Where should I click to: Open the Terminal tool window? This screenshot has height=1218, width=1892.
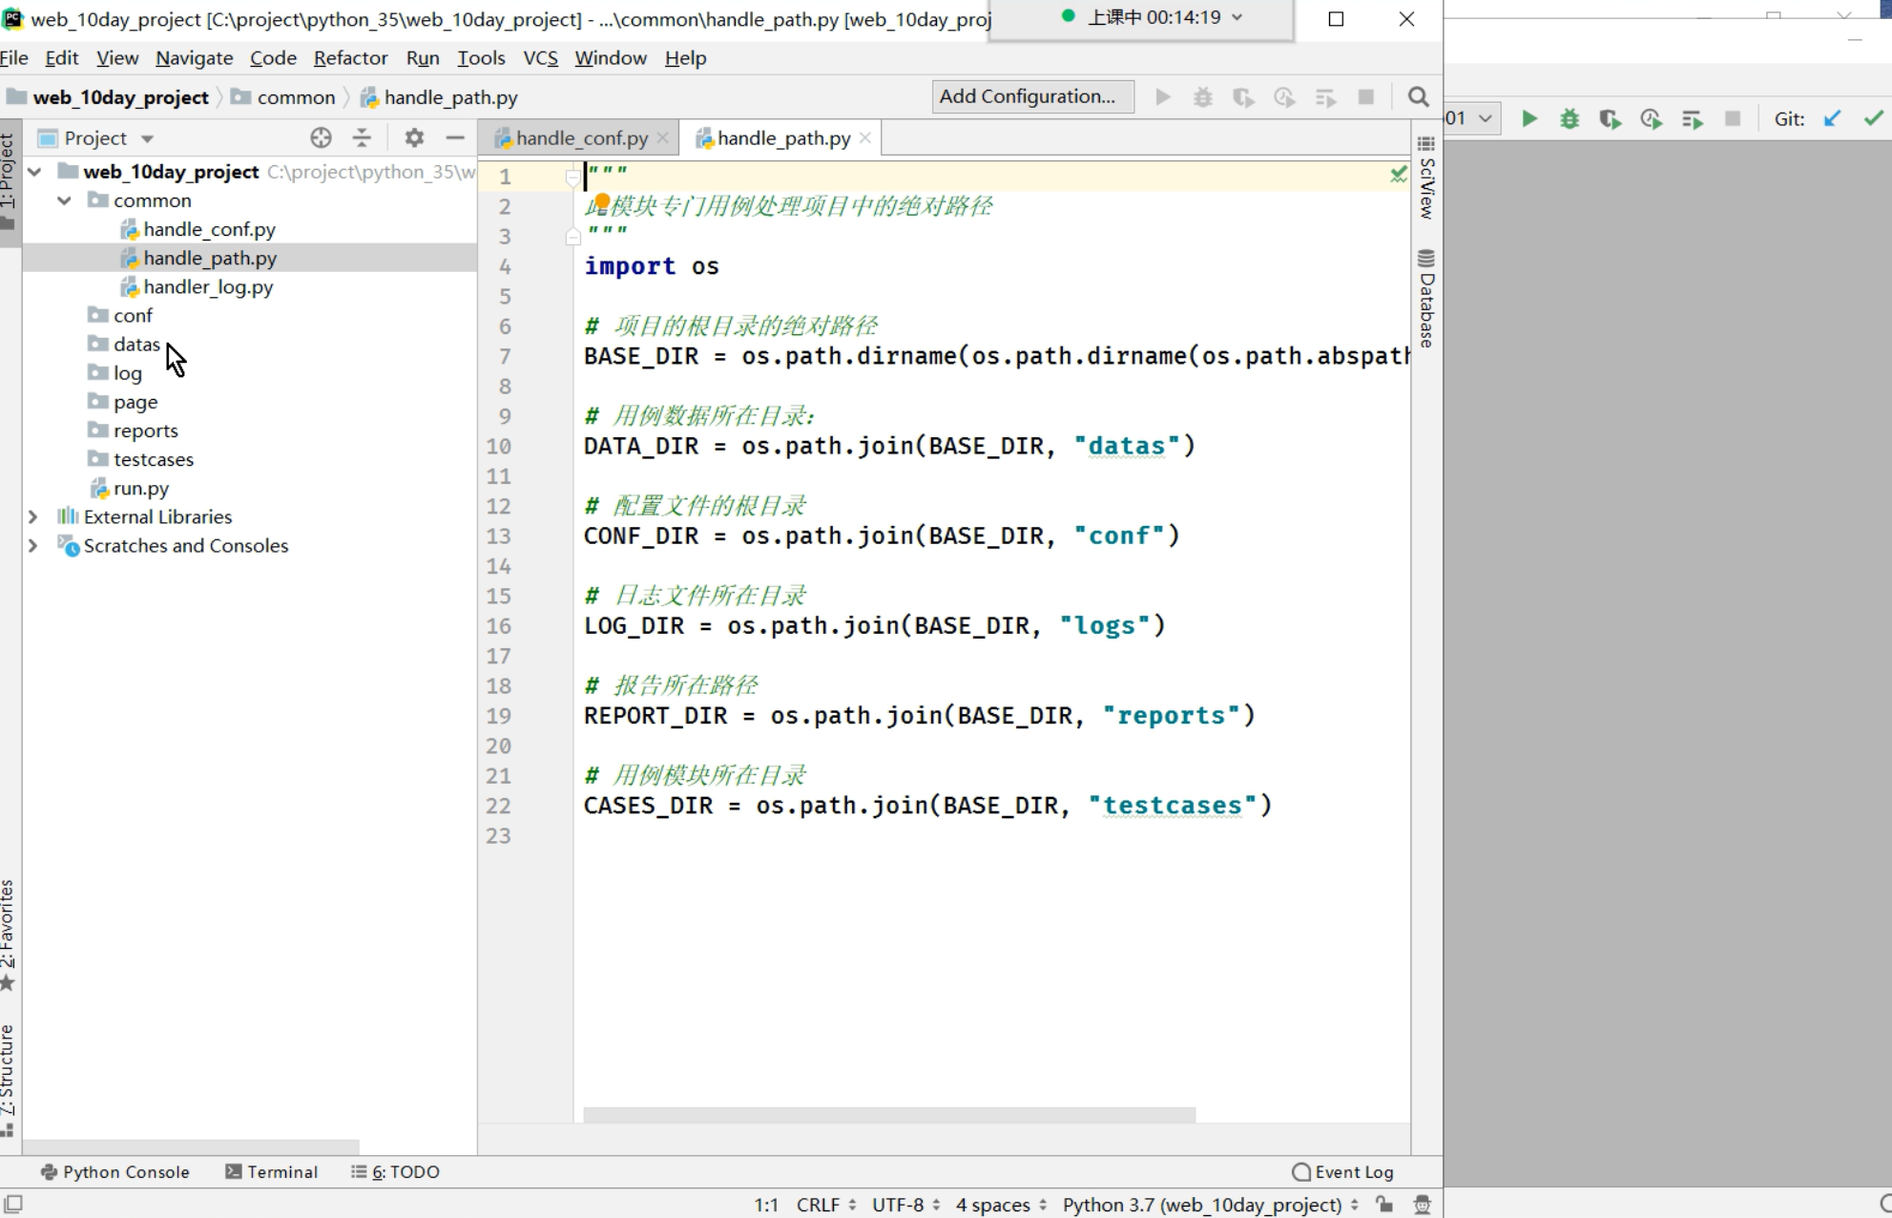coord(271,1171)
